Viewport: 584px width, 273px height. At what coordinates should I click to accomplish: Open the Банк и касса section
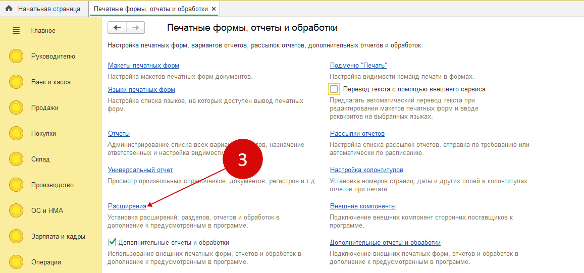[50, 82]
